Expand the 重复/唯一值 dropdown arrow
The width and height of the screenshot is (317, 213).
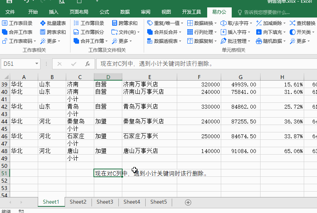point(182,23)
